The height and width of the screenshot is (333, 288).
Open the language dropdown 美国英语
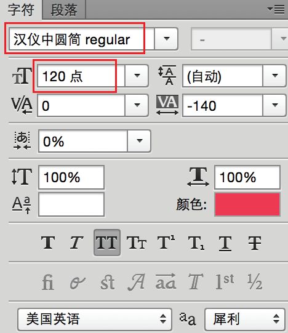pyautogui.click(x=95, y=319)
